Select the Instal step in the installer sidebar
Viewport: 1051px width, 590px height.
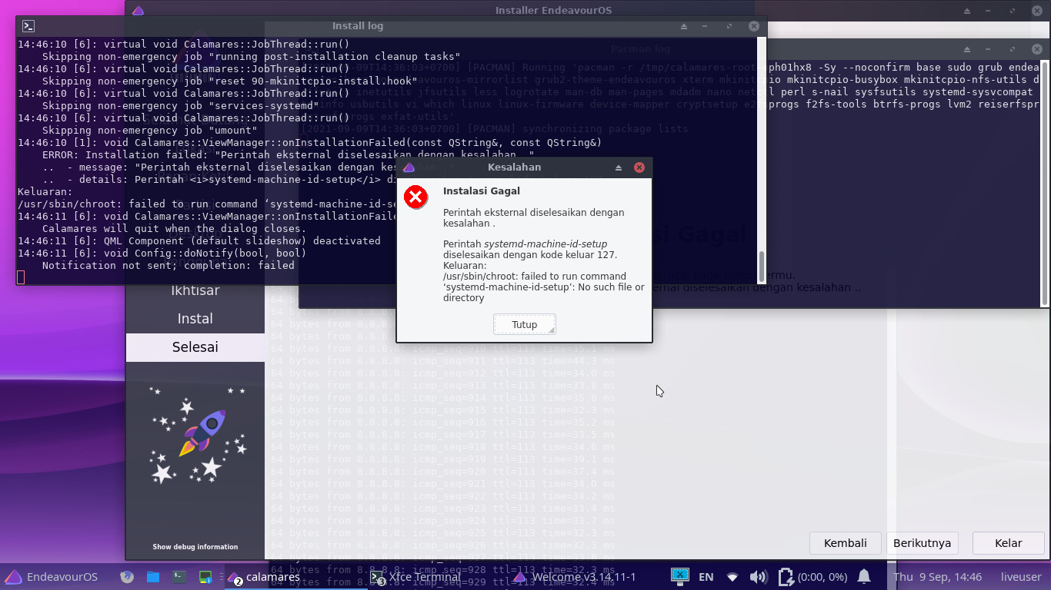tap(195, 319)
